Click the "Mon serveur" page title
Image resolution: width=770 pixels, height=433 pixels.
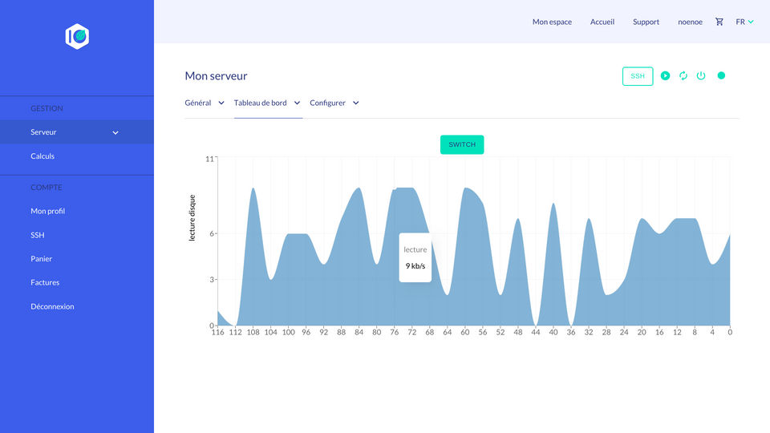tap(216, 76)
